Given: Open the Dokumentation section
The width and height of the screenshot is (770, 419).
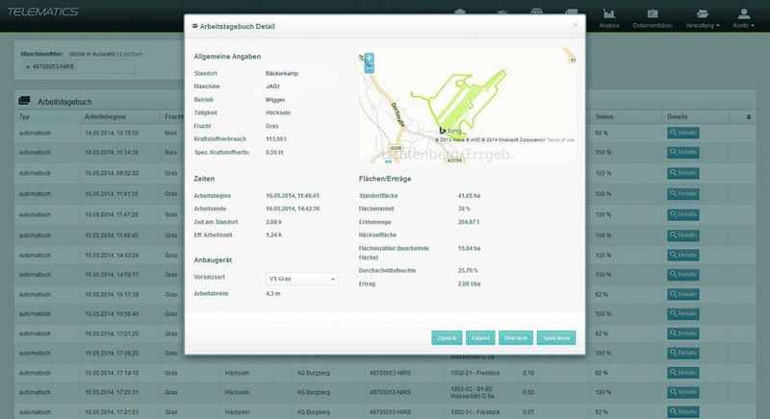Looking at the screenshot, I should coord(654,17).
